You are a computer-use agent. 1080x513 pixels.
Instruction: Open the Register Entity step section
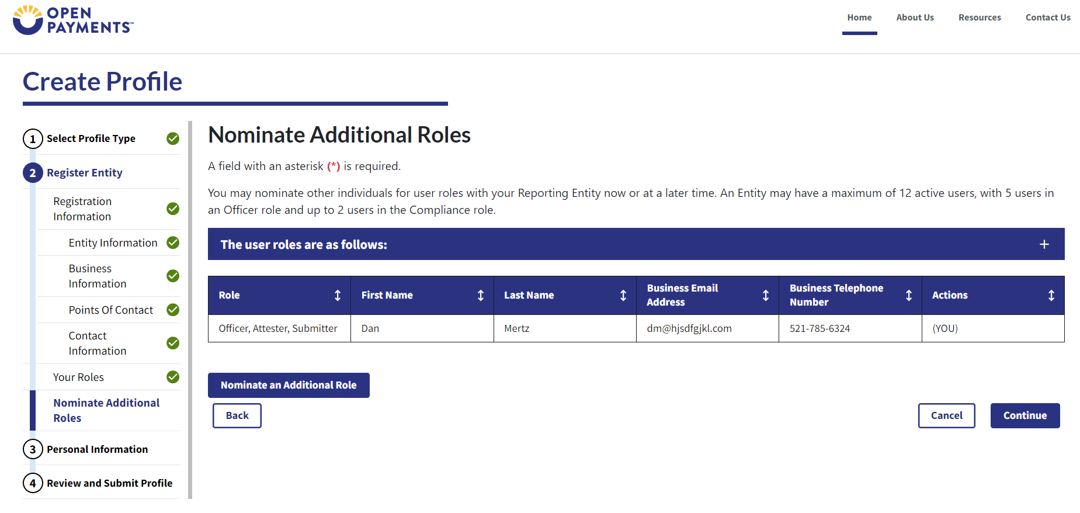[x=85, y=173]
